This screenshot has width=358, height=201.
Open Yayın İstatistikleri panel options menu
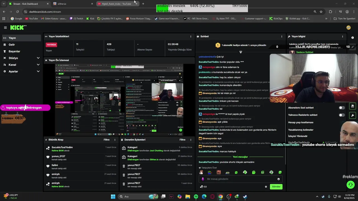[x=191, y=37]
